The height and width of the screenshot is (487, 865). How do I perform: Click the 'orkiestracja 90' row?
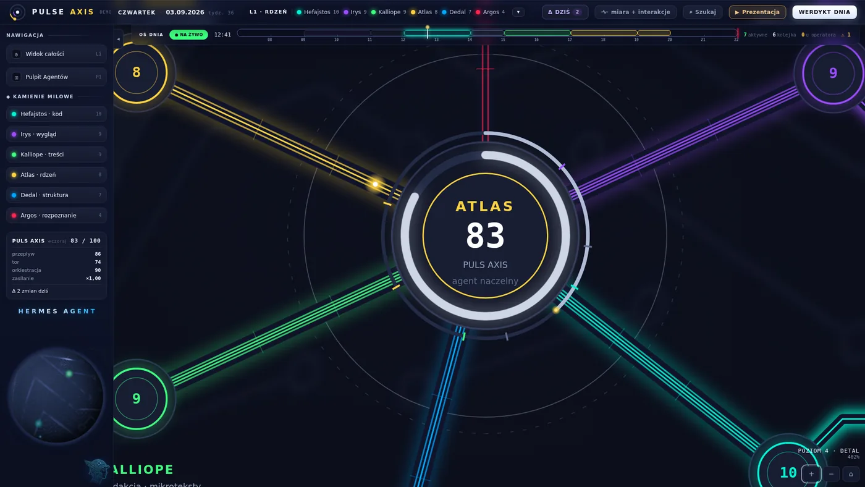[56, 270]
